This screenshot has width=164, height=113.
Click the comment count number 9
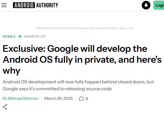[87, 99]
